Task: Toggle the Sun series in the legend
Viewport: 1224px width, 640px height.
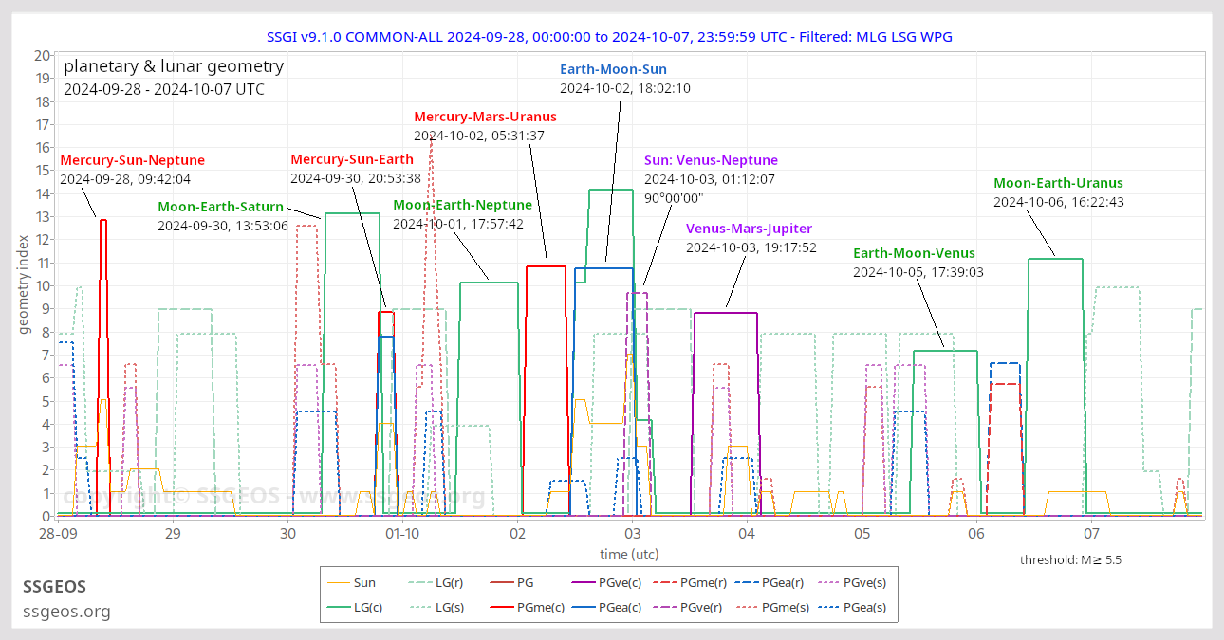Action: point(363,582)
